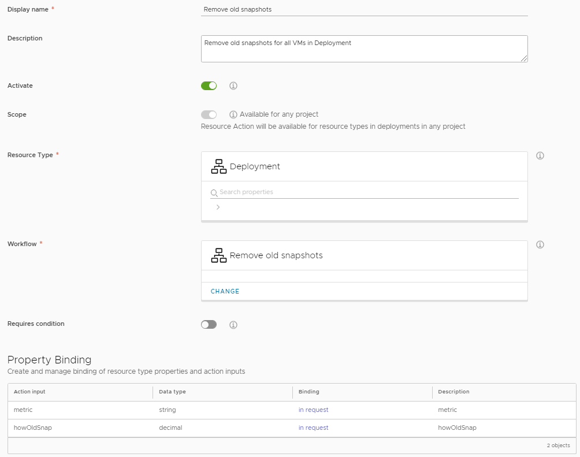This screenshot has height=457, width=580.
Task: Click the info icon right of Resource Type
Action: click(x=540, y=155)
